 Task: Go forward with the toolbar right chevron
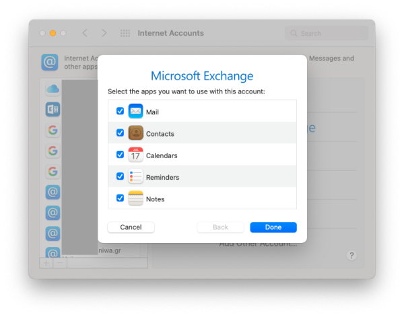[104, 33]
